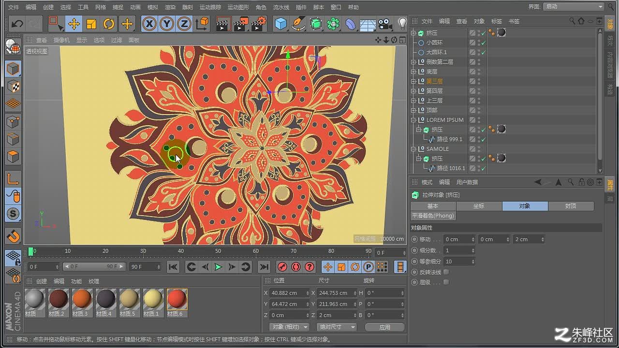This screenshot has width=619, height=348.
Task: Add a Cube primitive object
Action: coord(280,24)
